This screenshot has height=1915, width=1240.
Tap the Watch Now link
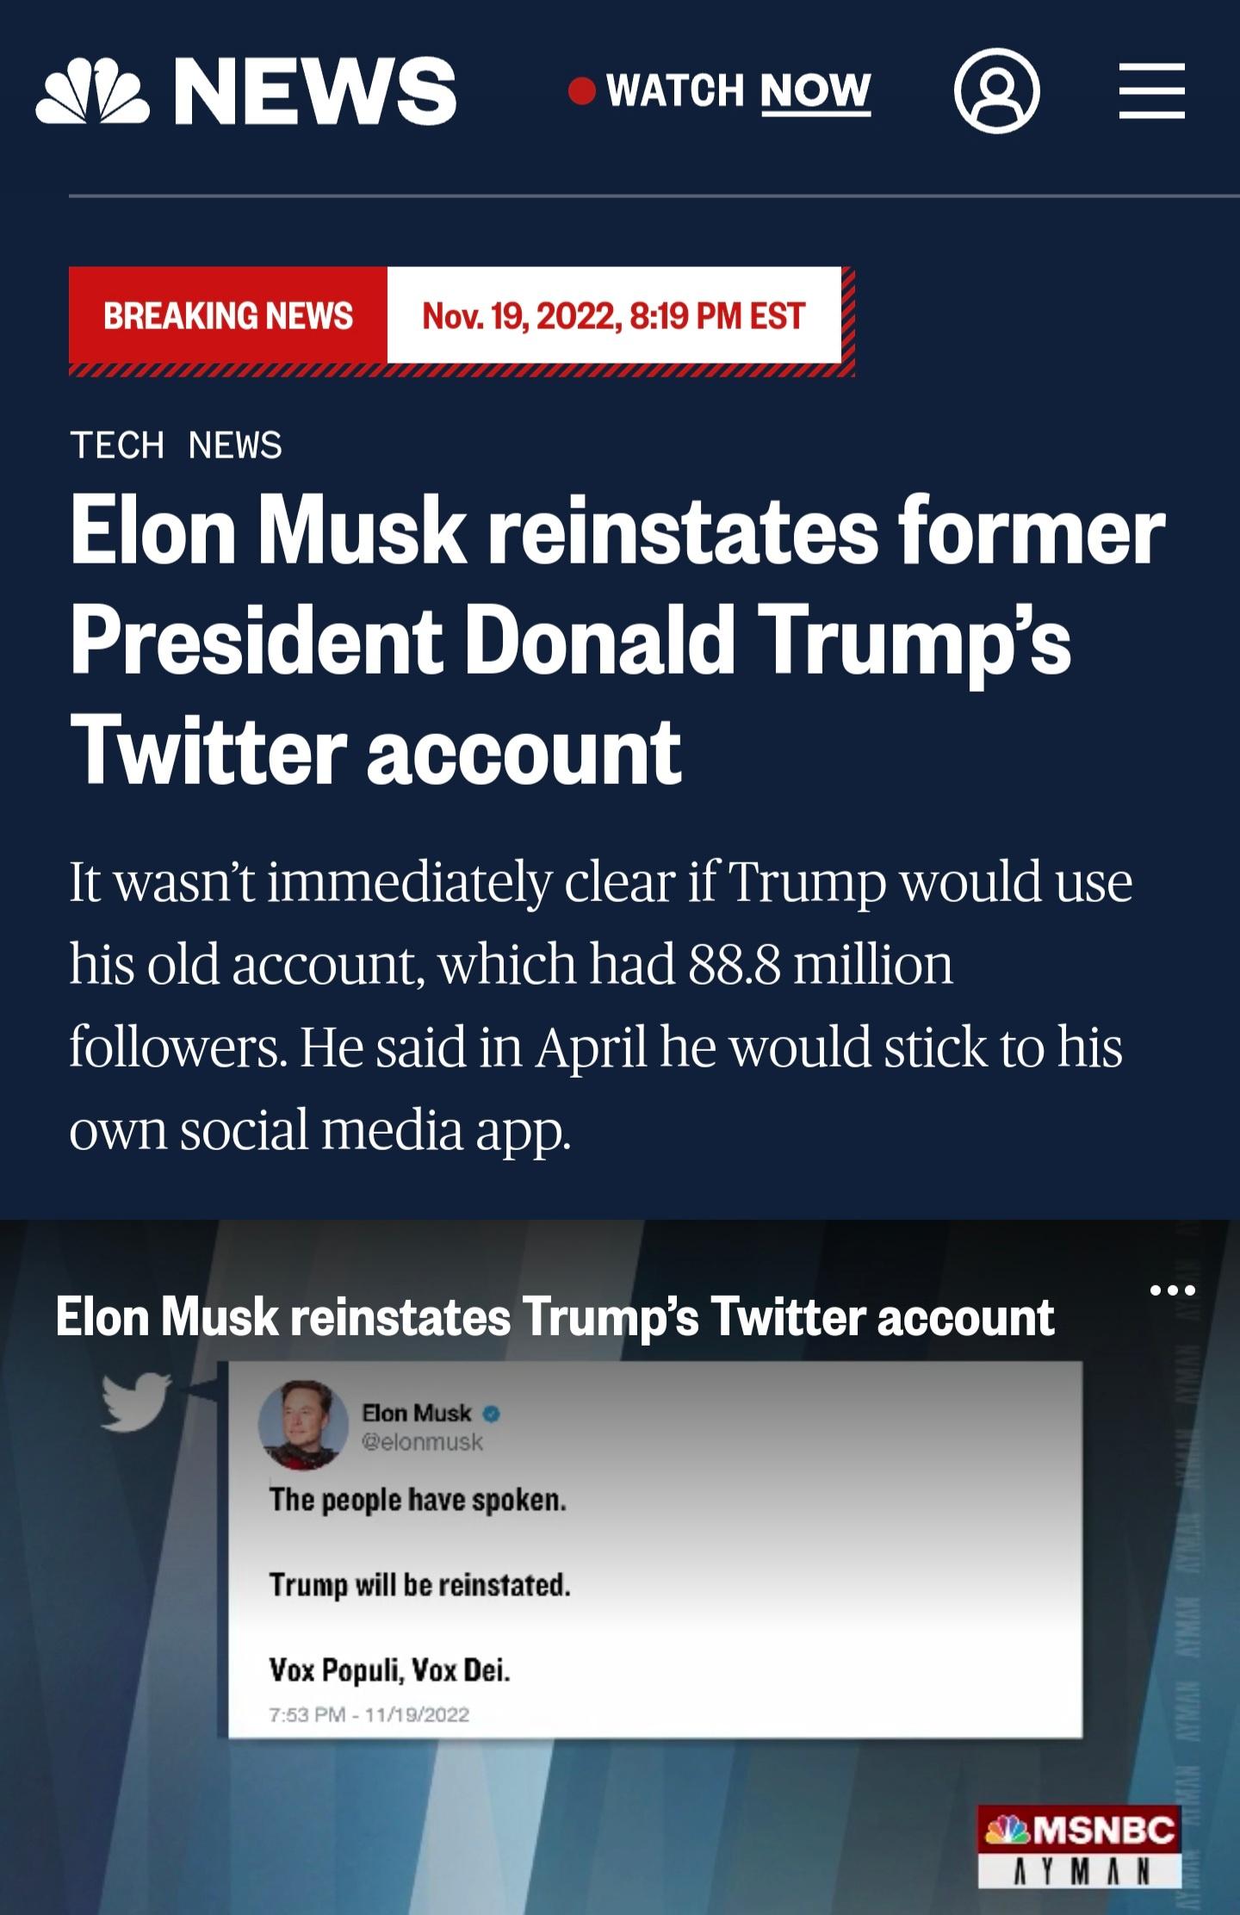point(738,90)
